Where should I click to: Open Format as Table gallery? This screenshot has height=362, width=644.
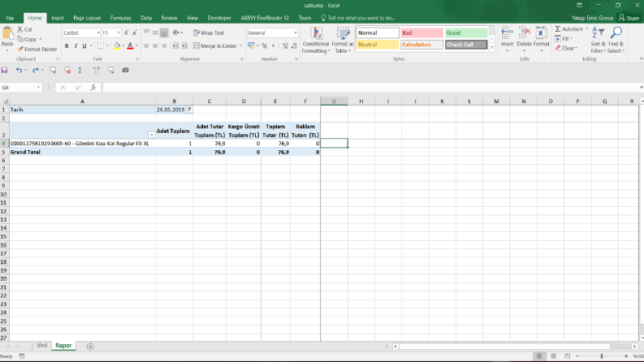pos(343,41)
